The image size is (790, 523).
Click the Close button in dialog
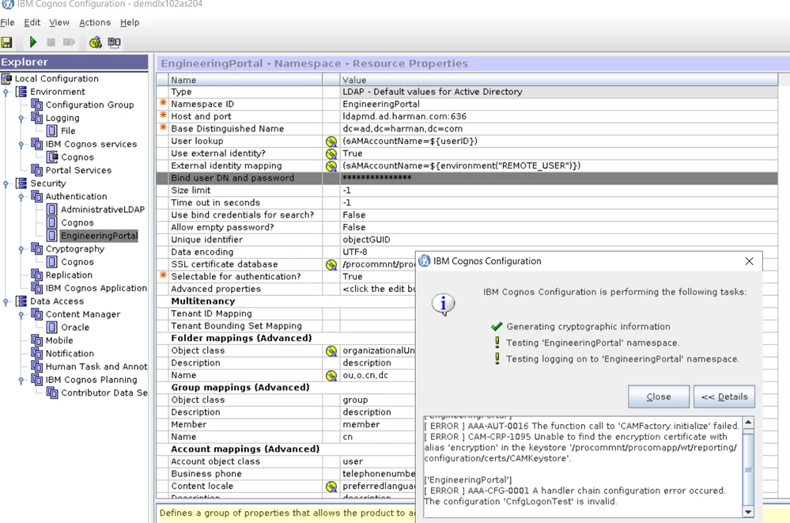(x=659, y=397)
